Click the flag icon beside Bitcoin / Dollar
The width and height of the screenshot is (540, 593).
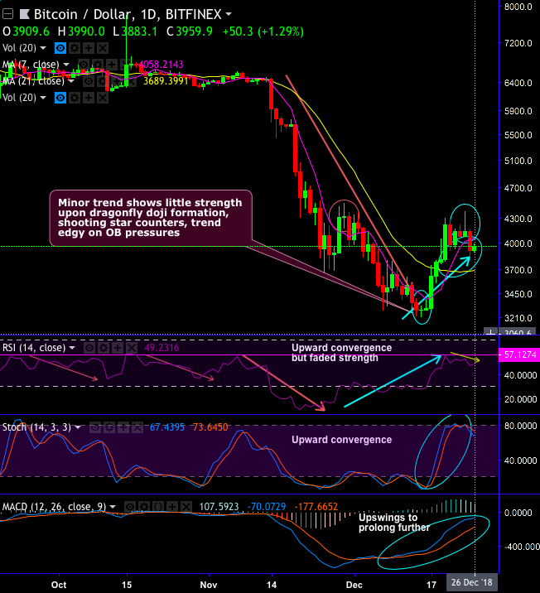tap(25, 14)
